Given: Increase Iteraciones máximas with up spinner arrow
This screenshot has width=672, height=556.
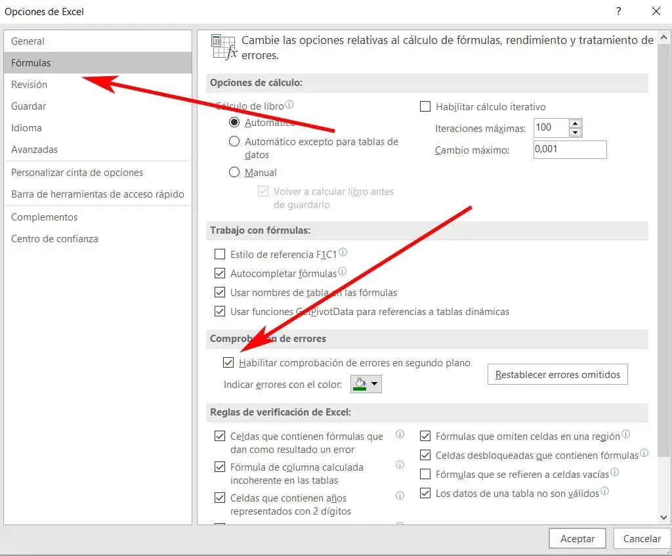Looking at the screenshot, I should point(575,123).
